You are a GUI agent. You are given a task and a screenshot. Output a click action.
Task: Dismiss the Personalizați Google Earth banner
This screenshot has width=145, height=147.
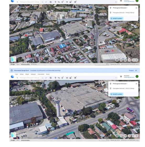click(136, 70)
